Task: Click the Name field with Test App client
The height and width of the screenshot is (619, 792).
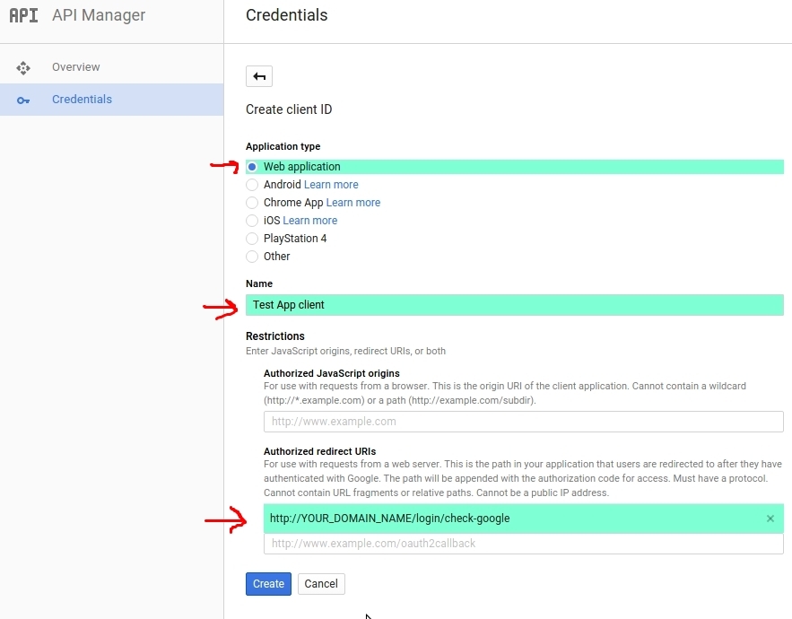Action: point(514,305)
